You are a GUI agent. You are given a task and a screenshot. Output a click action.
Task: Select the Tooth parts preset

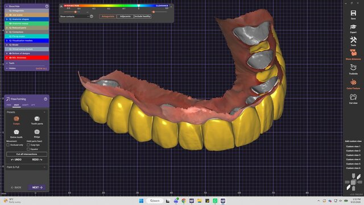pos(37,119)
